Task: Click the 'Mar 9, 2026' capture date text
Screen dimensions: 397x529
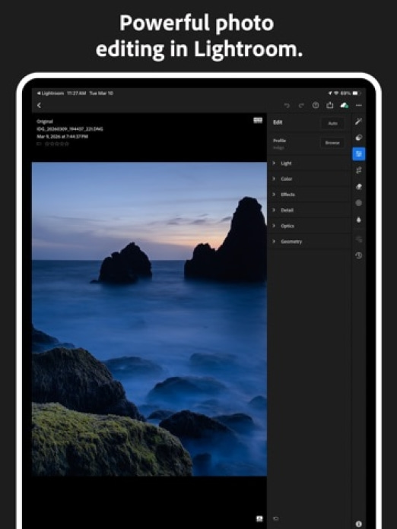Action: point(62,136)
